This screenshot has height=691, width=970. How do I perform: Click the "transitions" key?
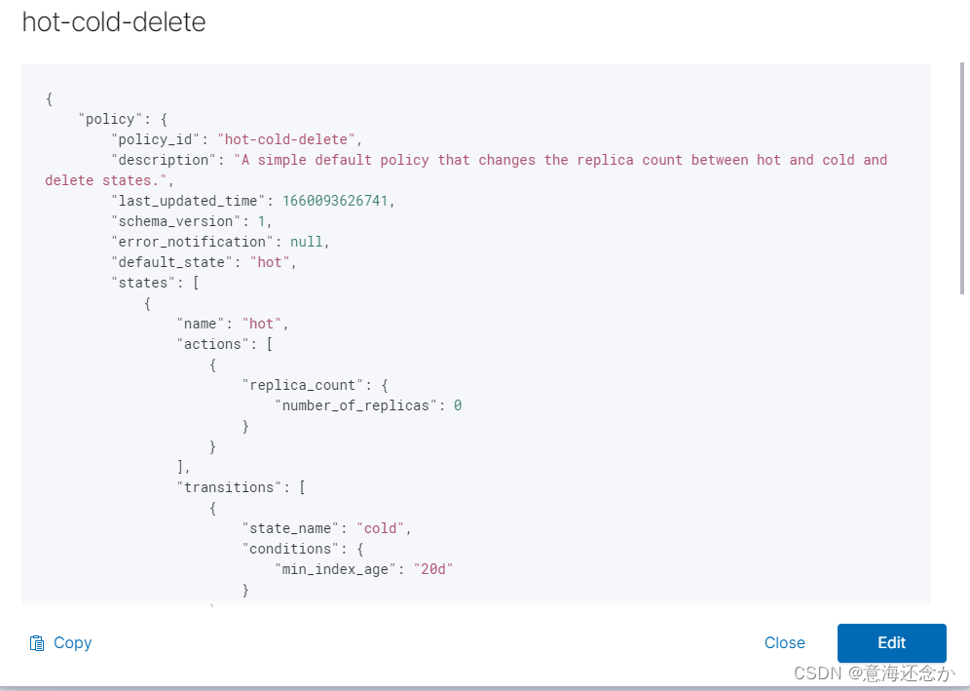[230, 487]
